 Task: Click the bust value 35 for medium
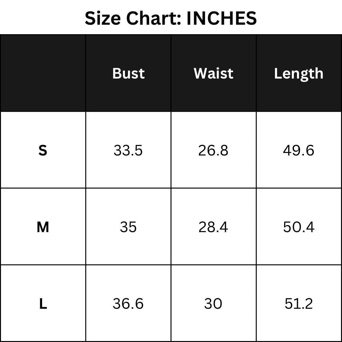tap(128, 227)
